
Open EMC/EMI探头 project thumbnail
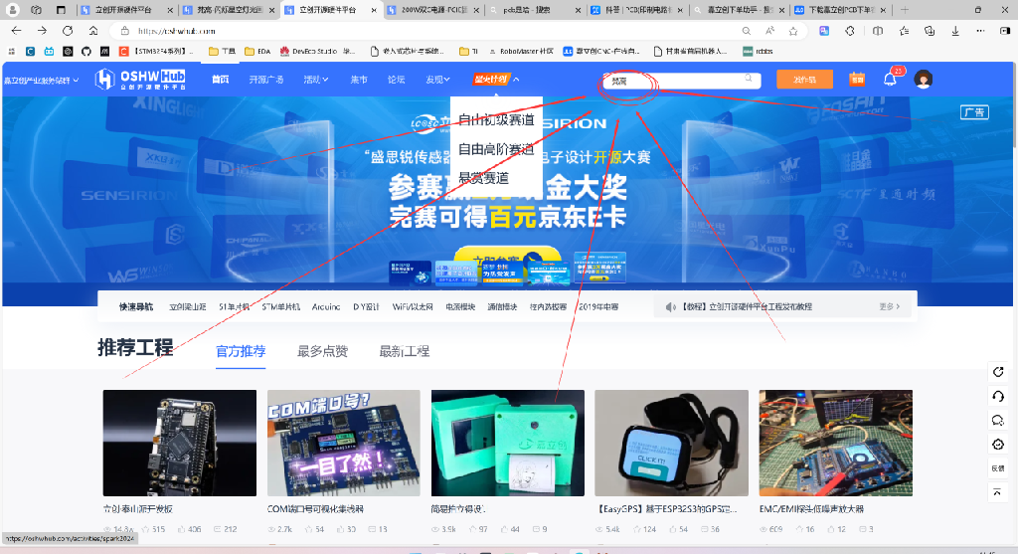point(835,443)
